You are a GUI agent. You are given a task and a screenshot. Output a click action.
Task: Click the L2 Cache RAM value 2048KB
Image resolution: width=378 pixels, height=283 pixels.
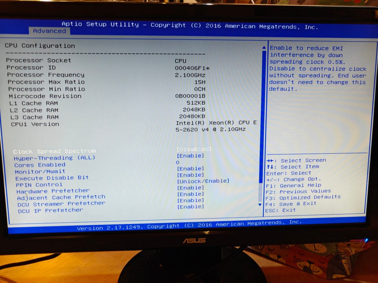[x=194, y=110]
